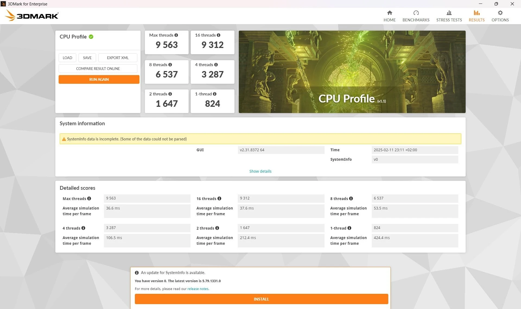Image resolution: width=521 pixels, height=309 pixels.
Task: Open the Options gear icon
Action: click(500, 13)
